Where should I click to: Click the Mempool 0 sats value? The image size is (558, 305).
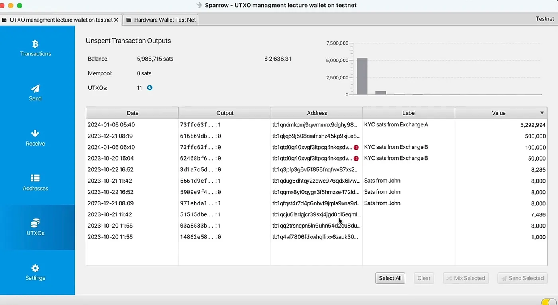(x=144, y=73)
